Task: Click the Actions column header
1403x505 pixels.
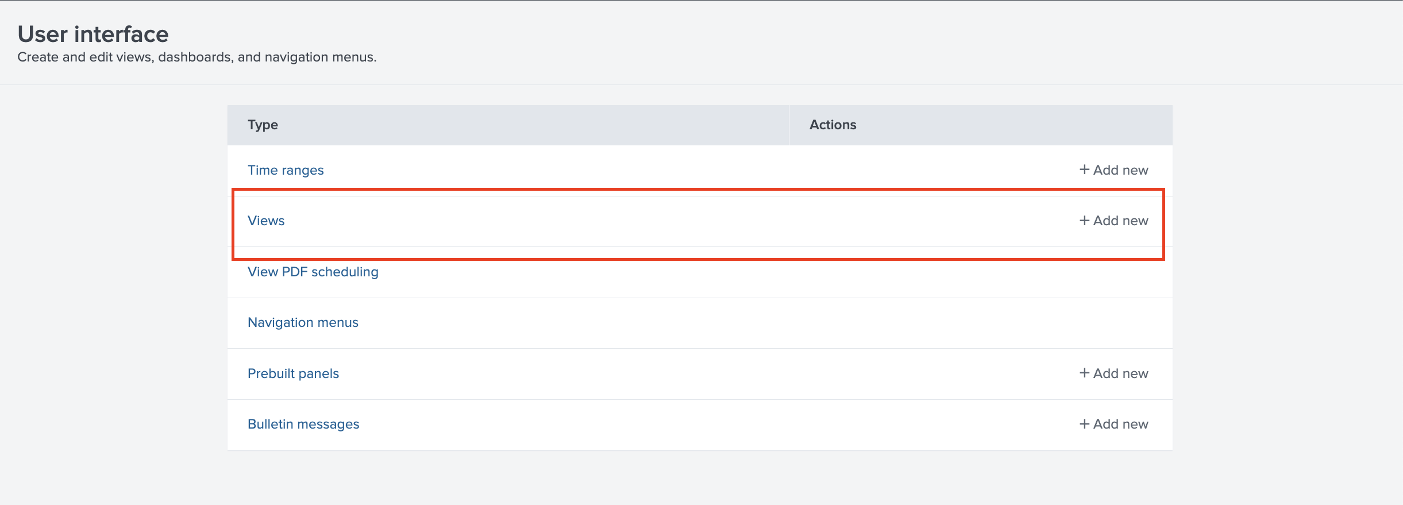Action: 832,125
